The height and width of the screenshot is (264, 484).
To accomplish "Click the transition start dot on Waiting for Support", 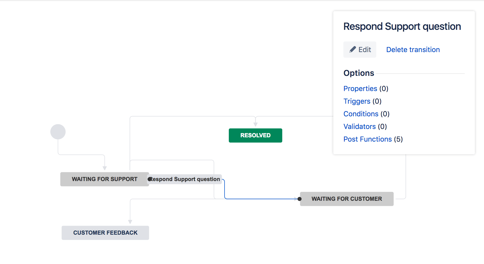I will pyautogui.click(x=149, y=179).
